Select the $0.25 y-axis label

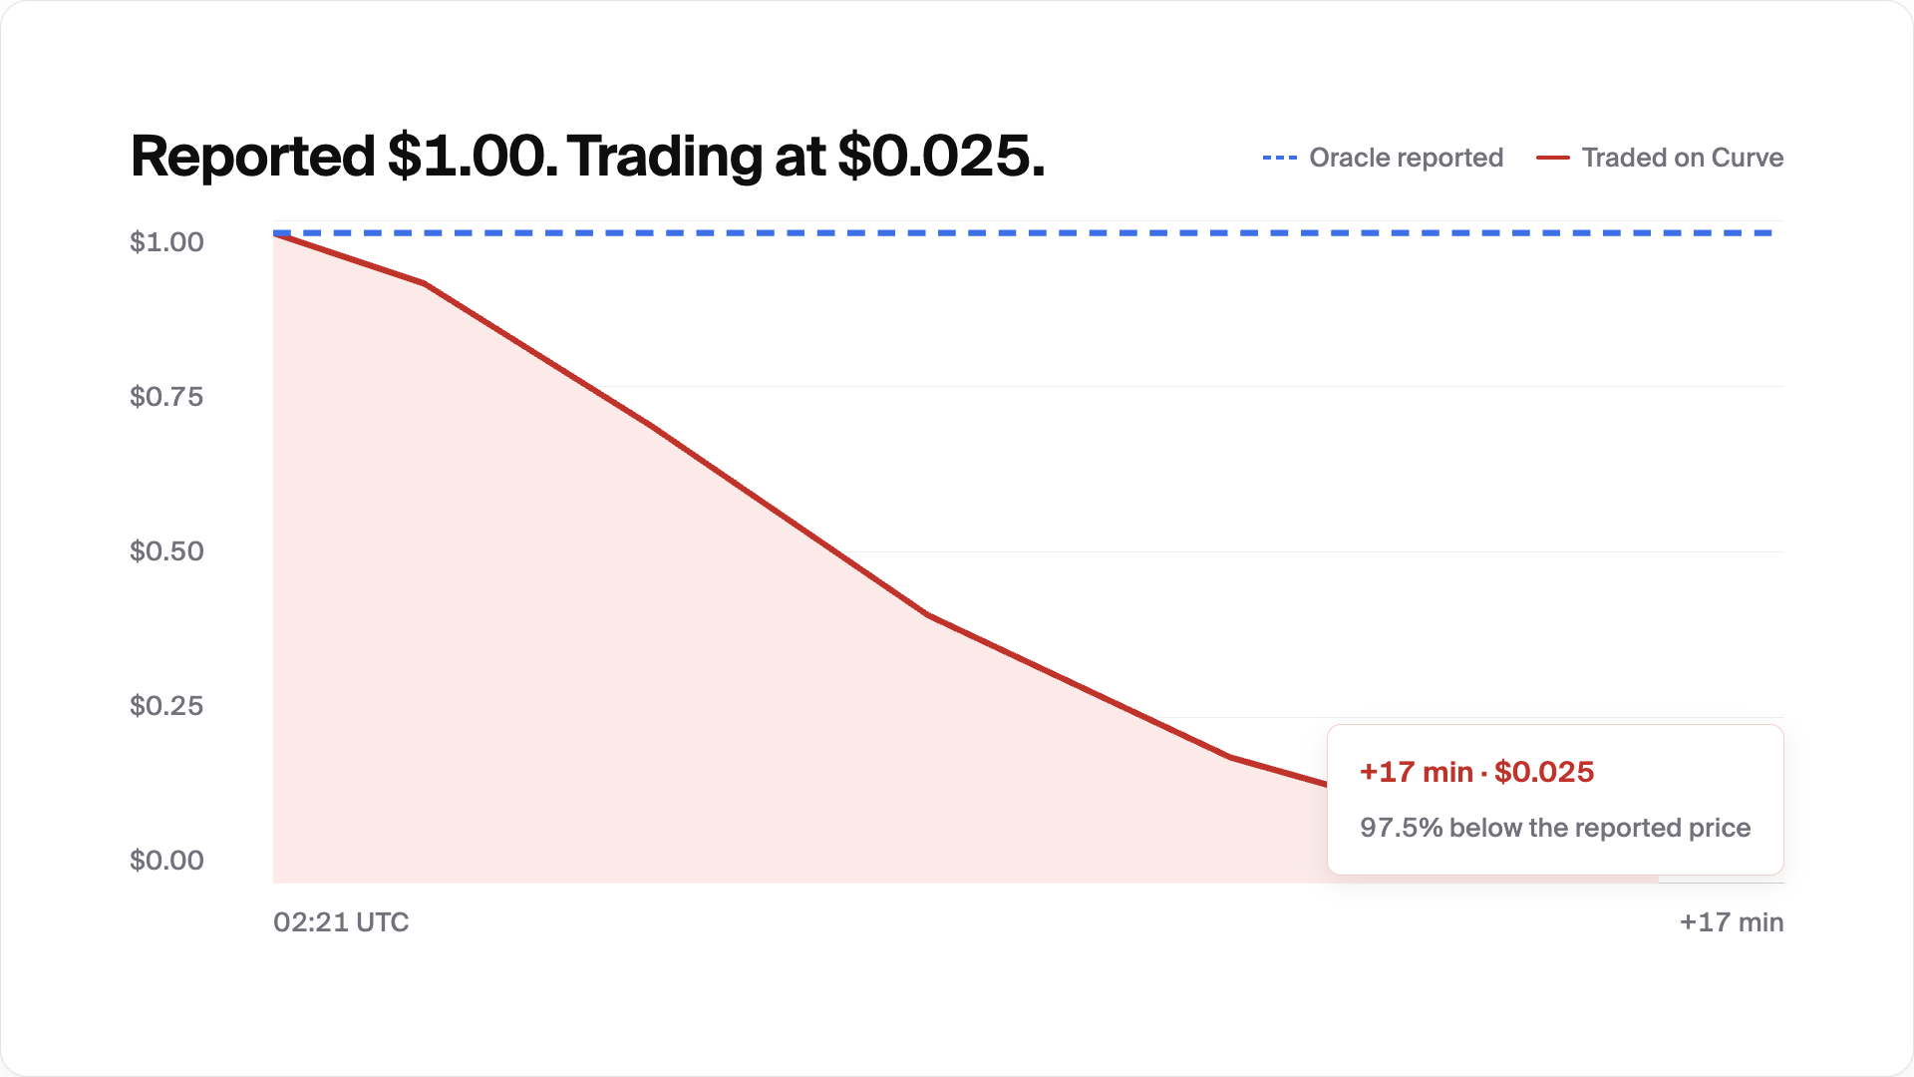tap(166, 705)
